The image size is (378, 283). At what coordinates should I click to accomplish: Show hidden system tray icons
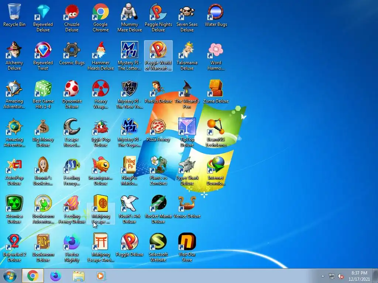coord(323,276)
